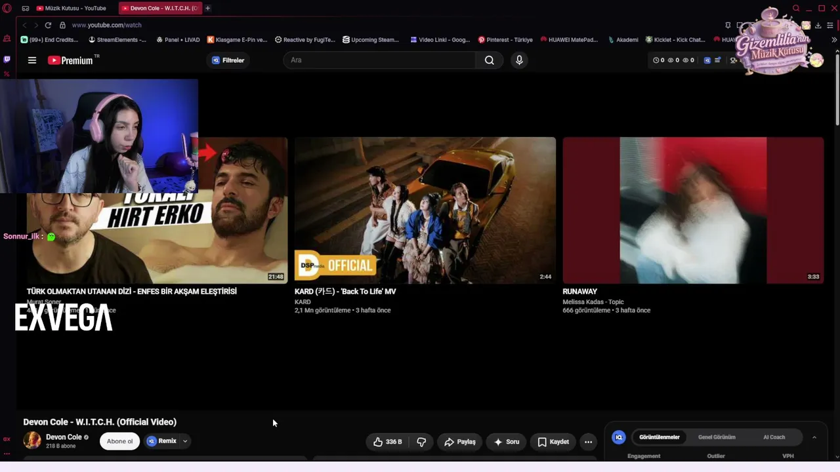Go forward to next page

(x=36, y=25)
